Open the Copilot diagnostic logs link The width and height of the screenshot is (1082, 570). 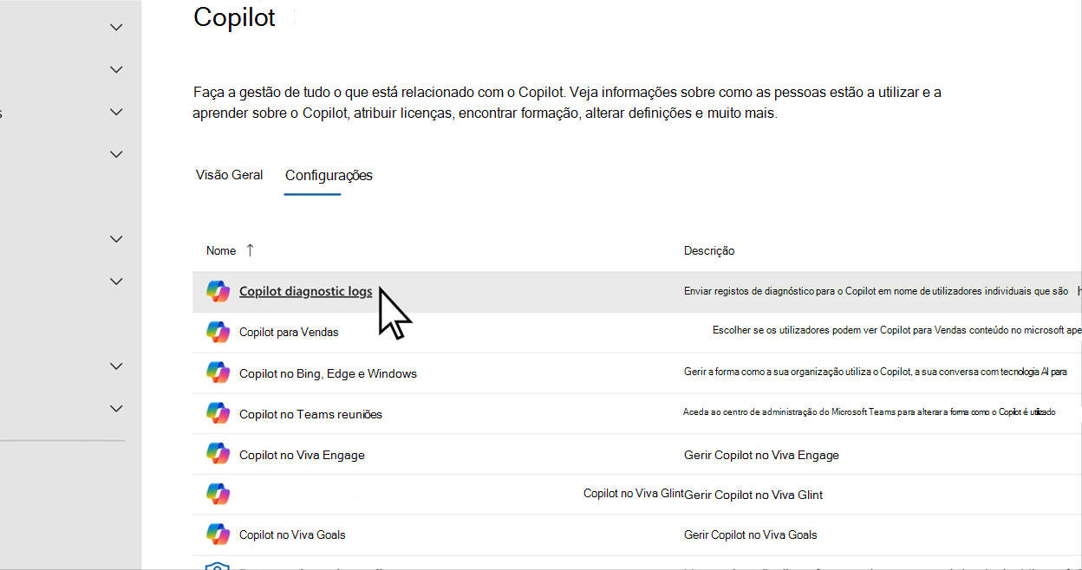[x=306, y=292]
